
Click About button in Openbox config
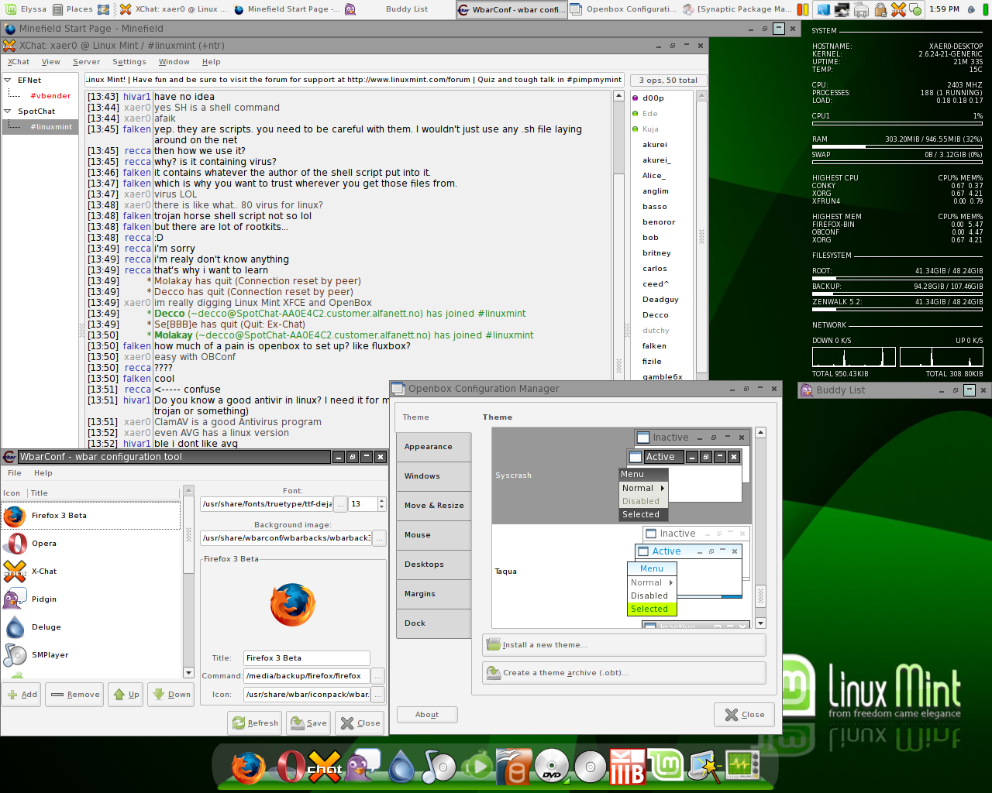point(427,715)
